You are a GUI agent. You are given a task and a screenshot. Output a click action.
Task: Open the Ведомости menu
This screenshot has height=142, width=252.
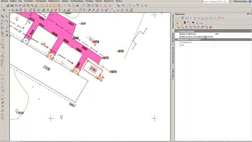[x=109, y=1]
